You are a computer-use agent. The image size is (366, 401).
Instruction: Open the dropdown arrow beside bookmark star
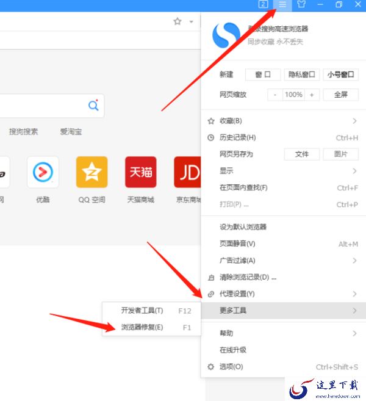tap(191, 22)
